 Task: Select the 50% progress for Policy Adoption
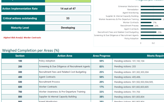click(101, 61)
